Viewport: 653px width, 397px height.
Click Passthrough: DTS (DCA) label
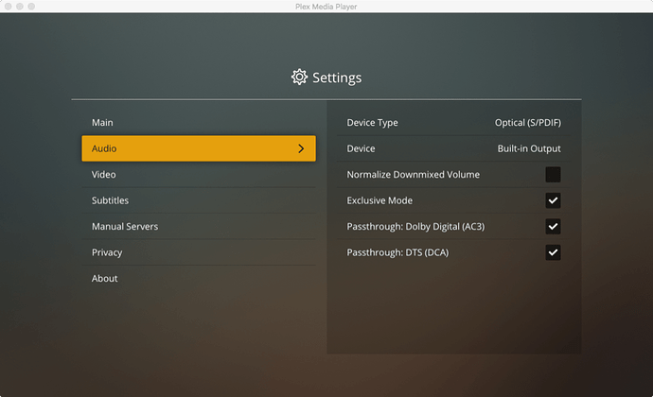[397, 252]
